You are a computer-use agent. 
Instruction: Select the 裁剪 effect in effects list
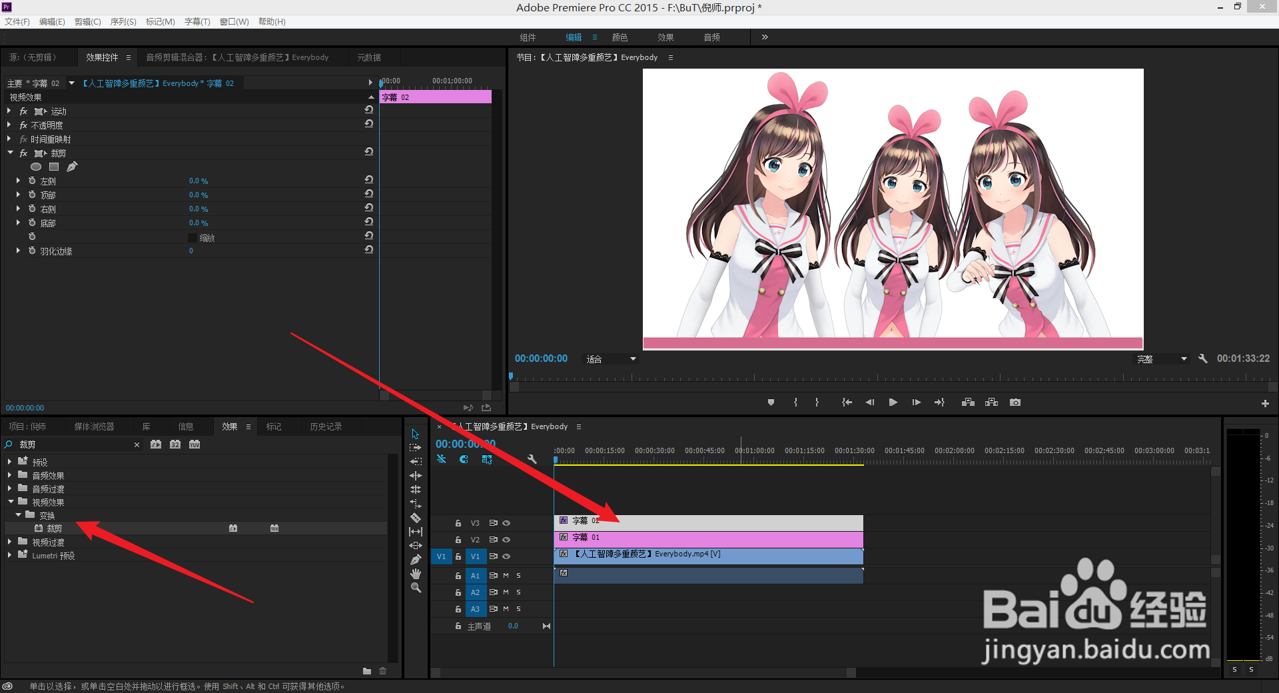coord(55,528)
